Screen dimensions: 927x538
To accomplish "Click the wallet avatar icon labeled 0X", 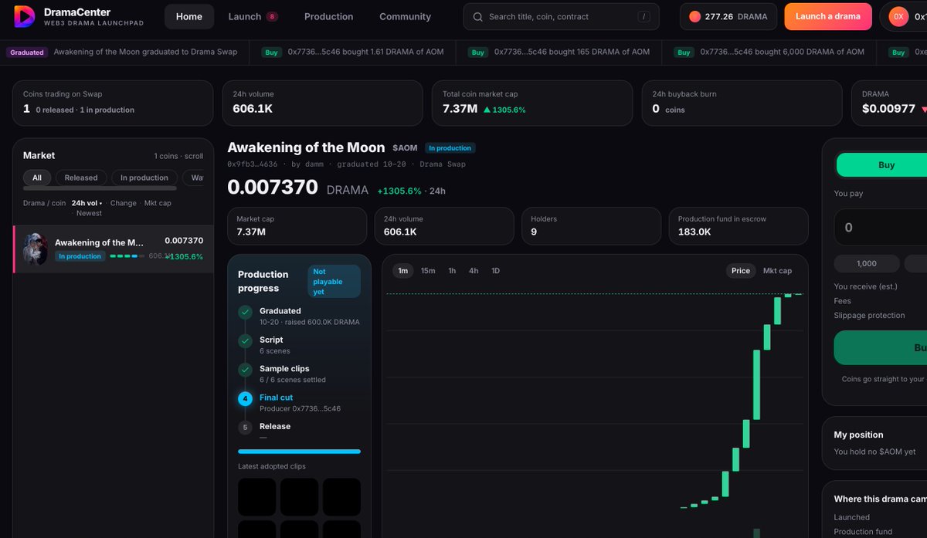I will pos(898,17).
